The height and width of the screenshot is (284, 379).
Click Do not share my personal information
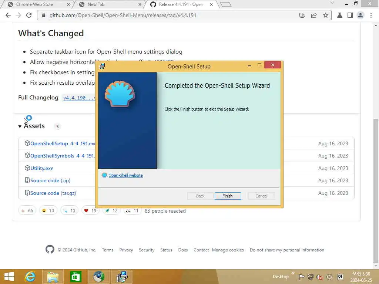click(x=287, y=250)
